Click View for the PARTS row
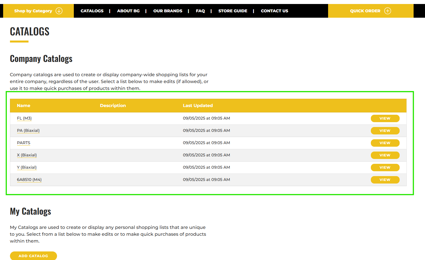 click(385, 143)
